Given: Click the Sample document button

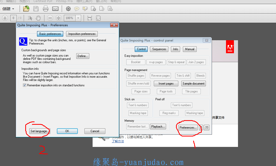Looking at the screenshot, I should tap(193, 84).
